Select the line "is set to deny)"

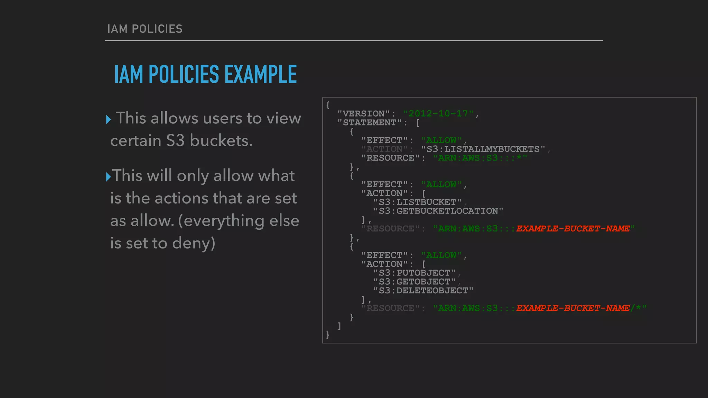[x=163, y=243]
